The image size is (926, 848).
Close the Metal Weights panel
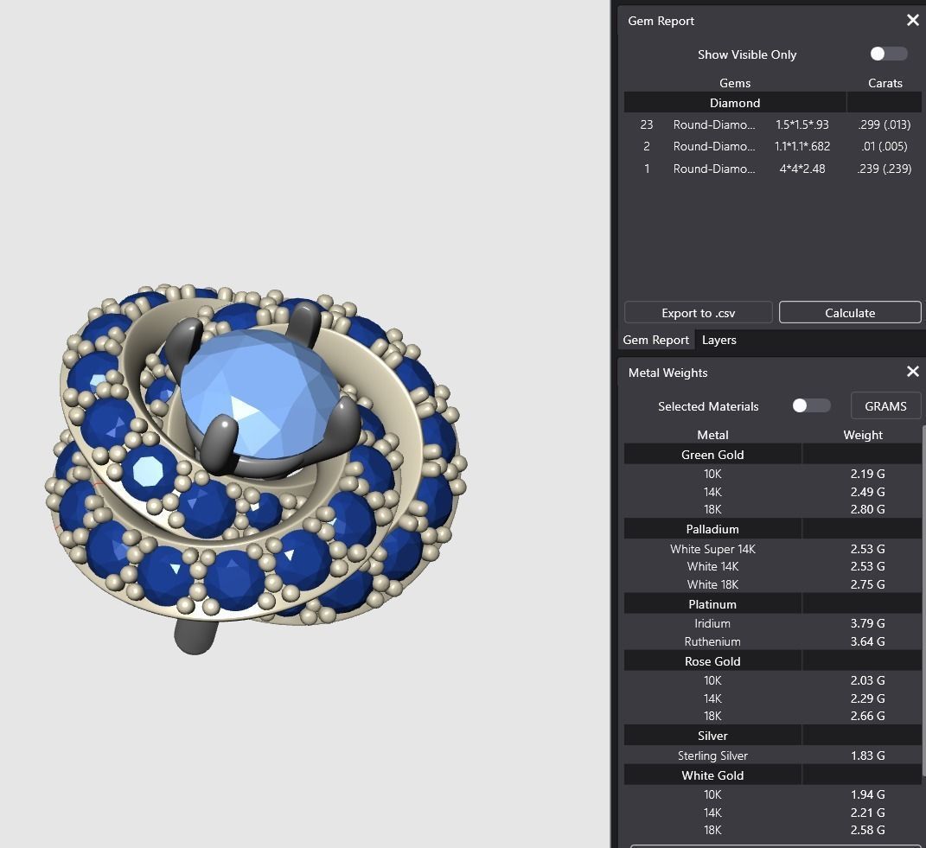tap(912, 372)
